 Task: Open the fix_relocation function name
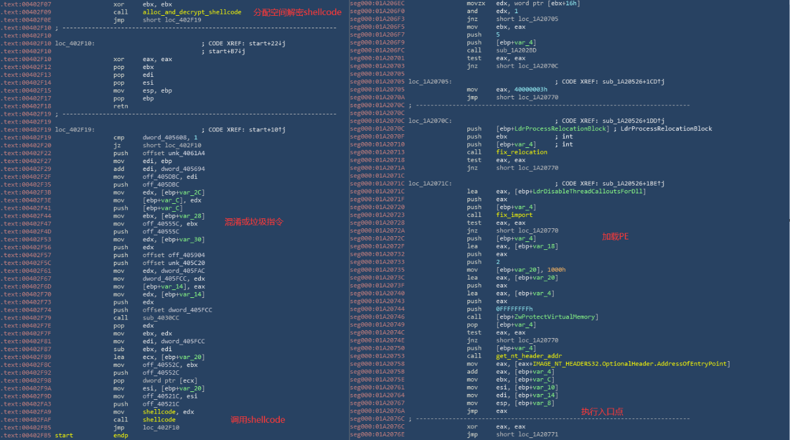pyautogui.click(x=521, y=152)
